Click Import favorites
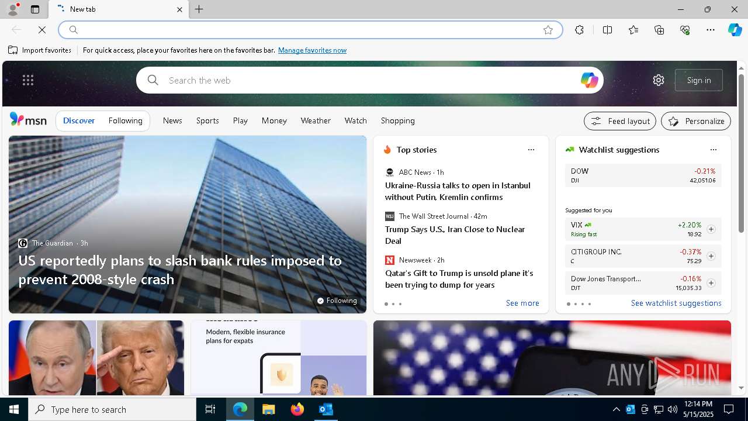Image resolution: width=748 pixels, height=421 pixels. (x=40, y=50)
